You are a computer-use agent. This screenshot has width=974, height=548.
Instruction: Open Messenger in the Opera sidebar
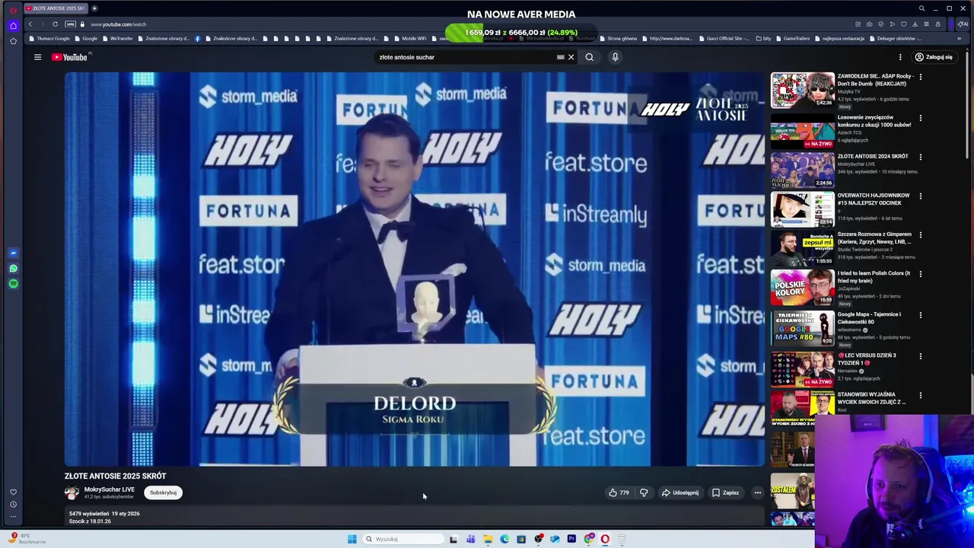pyautogui.click(x=13, y=253)
